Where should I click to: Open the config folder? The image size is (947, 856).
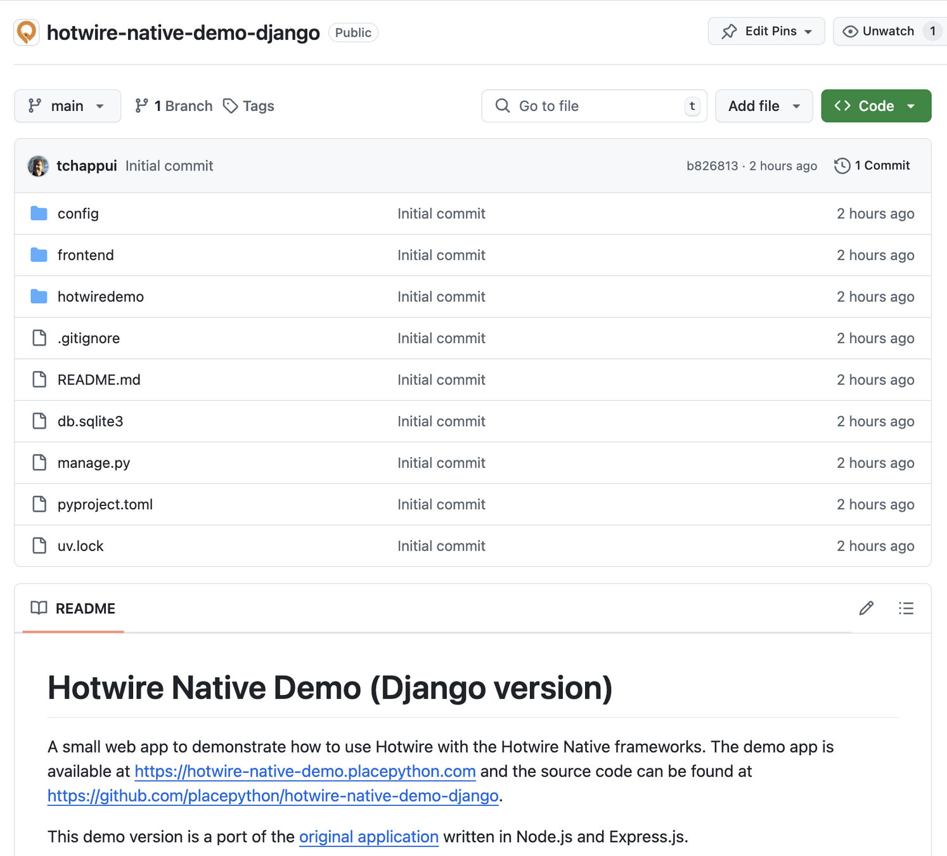78,214
